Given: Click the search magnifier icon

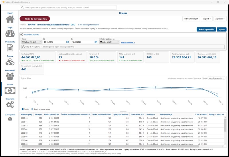Looking at the screenshot, I should click(23, 7).
